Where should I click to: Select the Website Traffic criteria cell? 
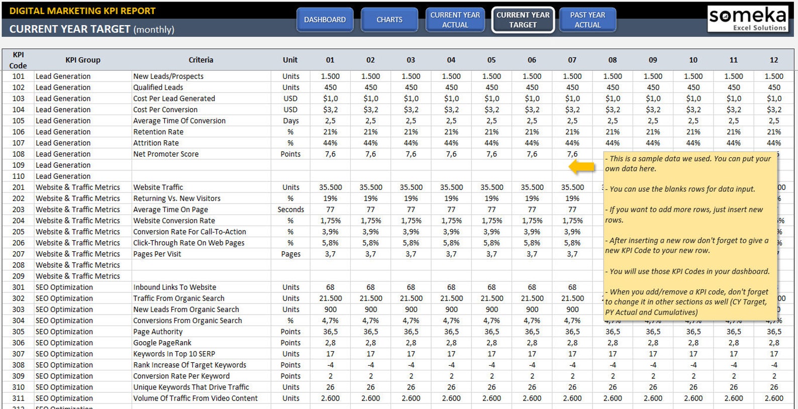pos(201,187)
